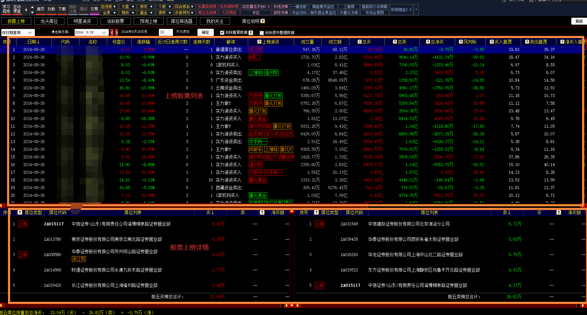Click the help icon beside 席位说明
This screenshot has width=587, height=315.
[263, 21]
